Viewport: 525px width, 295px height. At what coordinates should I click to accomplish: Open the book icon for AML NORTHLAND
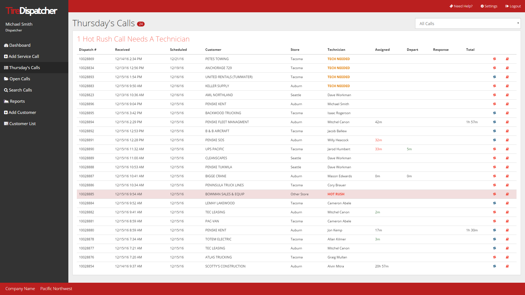(507, 95)
